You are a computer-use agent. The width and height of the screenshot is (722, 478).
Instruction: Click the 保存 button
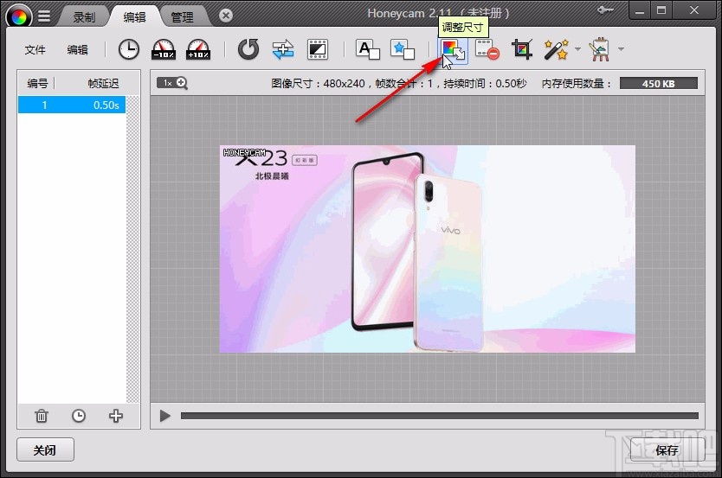[667, 449]
